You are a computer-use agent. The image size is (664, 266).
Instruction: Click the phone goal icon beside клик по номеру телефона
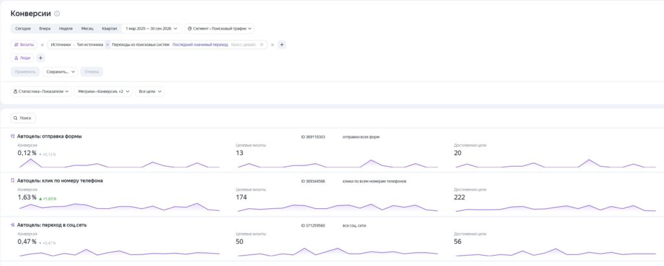coord(13,180)
